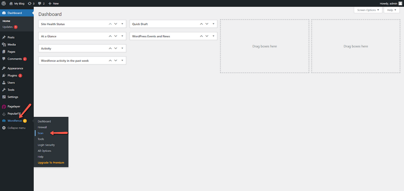This screenshot has width=404, height=191.
Task: Move the Wordfence activity box up
Action: (110, 60)
